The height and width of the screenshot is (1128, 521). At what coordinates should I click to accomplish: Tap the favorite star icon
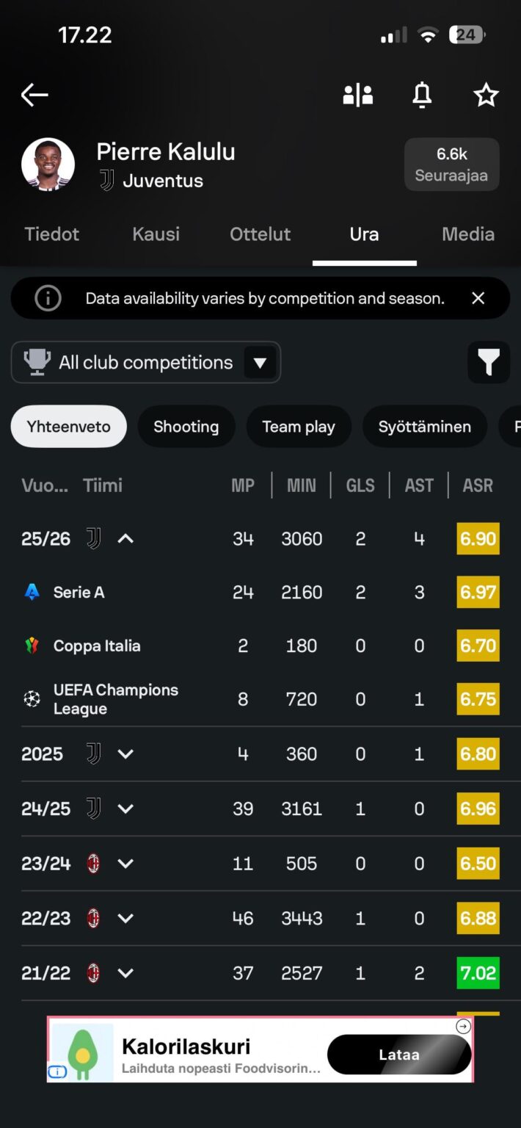tap(486, 95)
